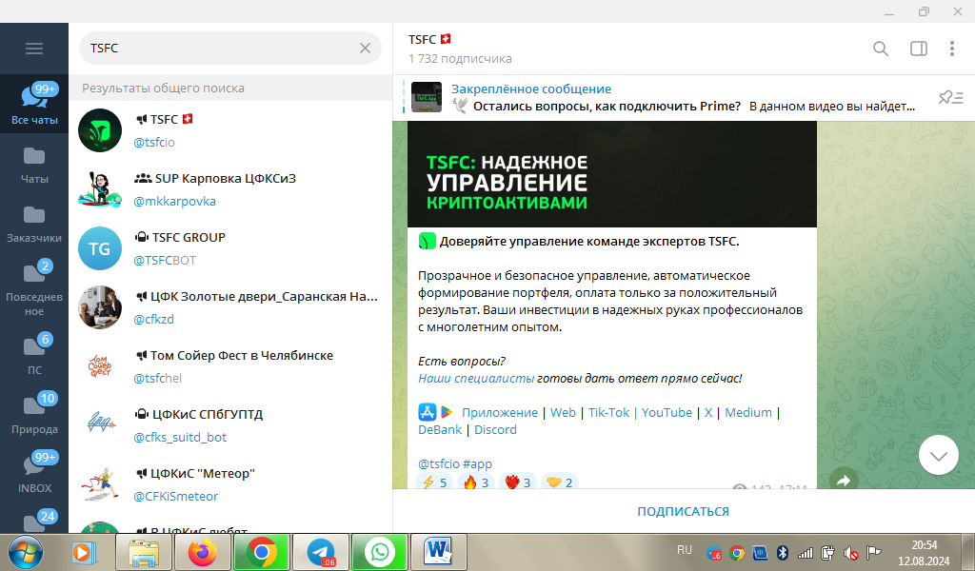Open the 'Medium' link
975x571 pixels.
(x=748, y=413)
